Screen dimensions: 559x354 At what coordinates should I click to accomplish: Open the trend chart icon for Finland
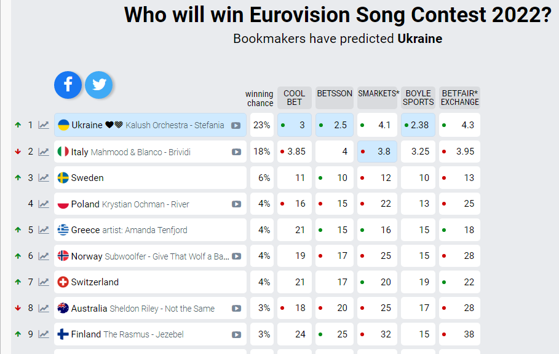(x=44, y=334)
